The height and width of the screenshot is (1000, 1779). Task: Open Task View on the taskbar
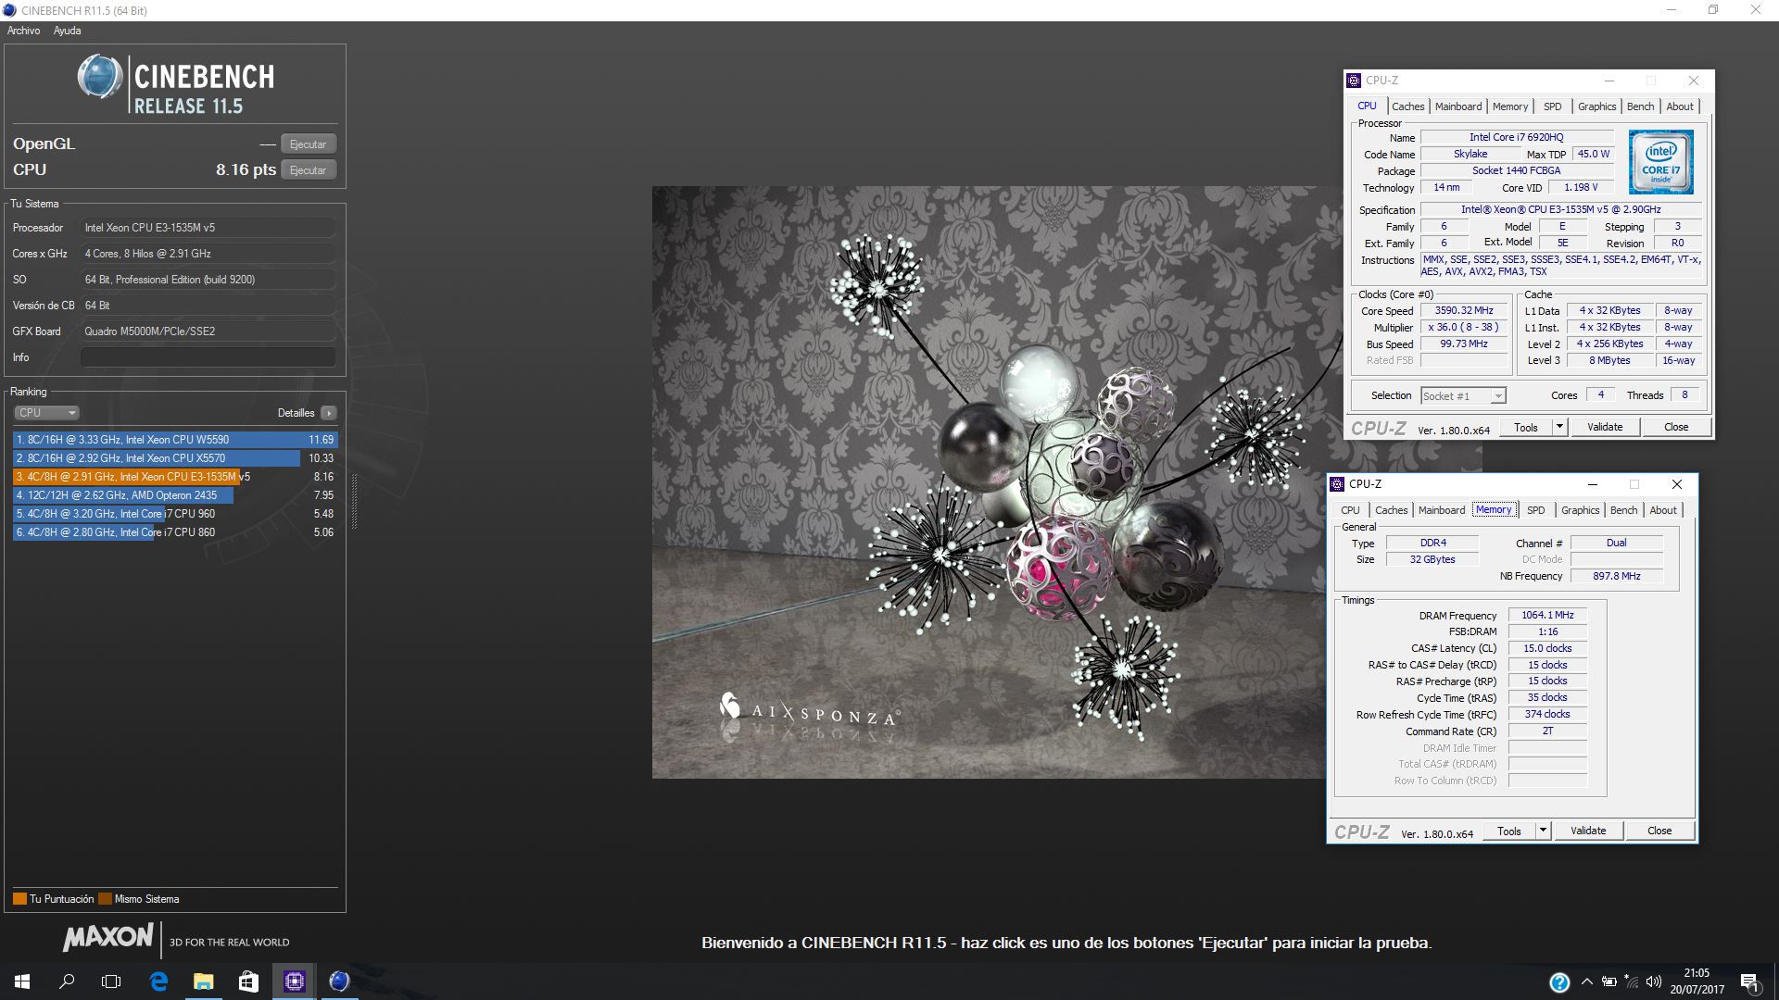[x=111, y=981]
